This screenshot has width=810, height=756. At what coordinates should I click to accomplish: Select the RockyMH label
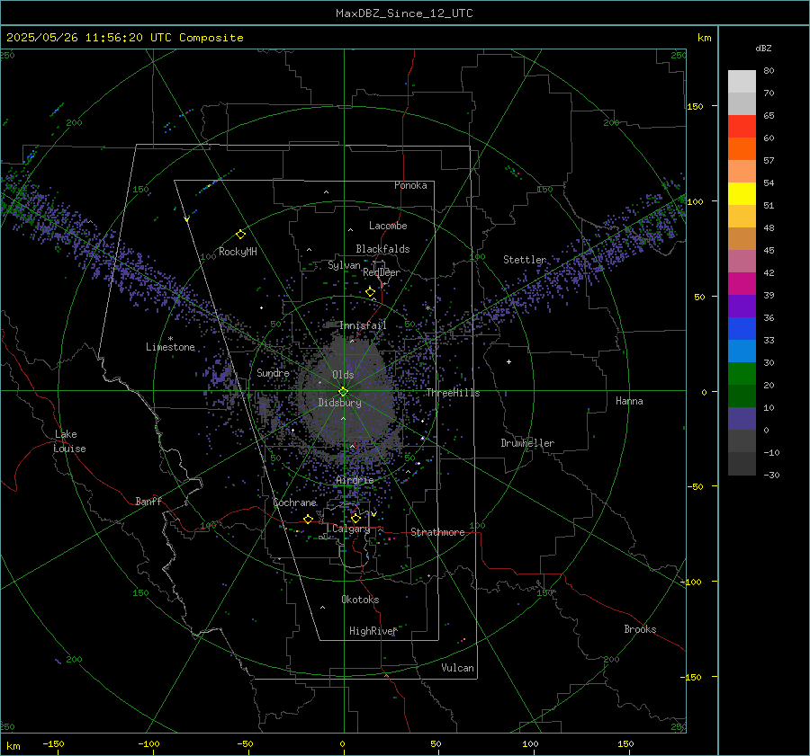point(238,252)
